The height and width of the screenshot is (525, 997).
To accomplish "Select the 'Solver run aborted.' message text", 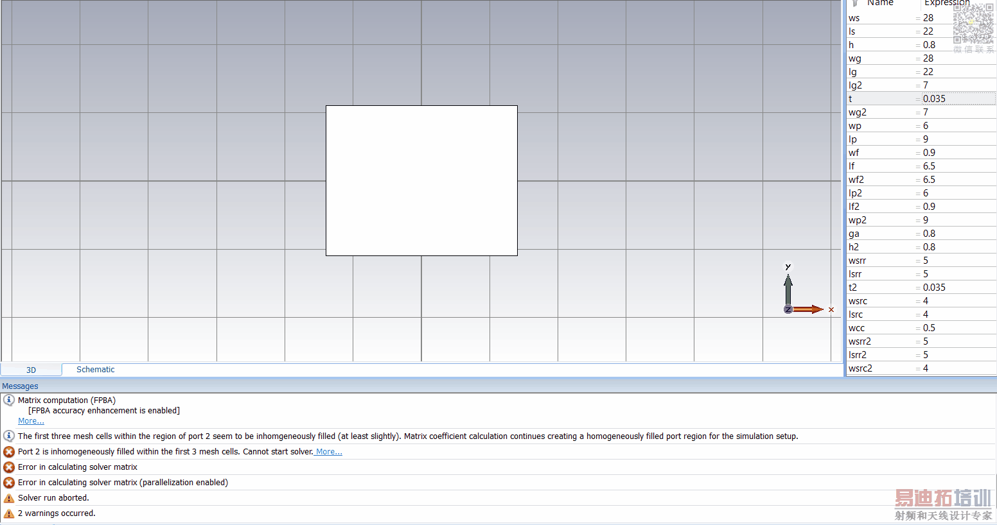I will (x=53, y=498).
